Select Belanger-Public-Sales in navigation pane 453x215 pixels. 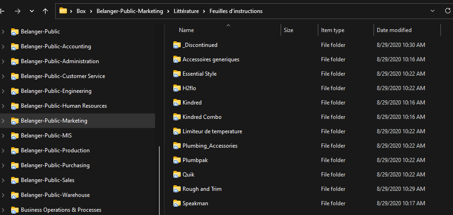pos(48,180)
